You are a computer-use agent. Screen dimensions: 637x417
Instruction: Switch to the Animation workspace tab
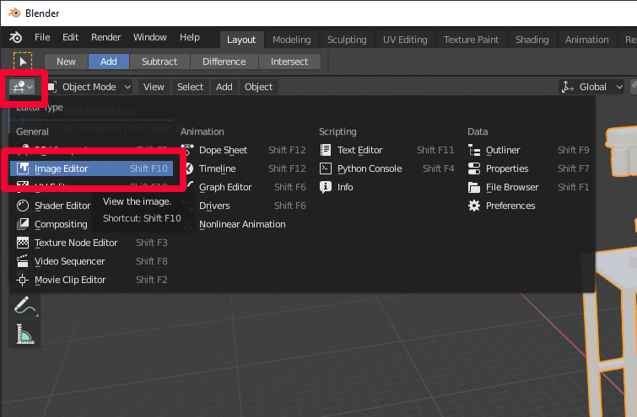pyautogui.click(x=586, y=40)
